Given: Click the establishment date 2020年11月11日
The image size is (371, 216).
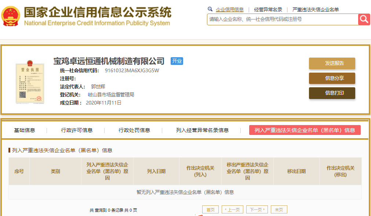Looking at the screenshot, I should [x=103, y=103].
